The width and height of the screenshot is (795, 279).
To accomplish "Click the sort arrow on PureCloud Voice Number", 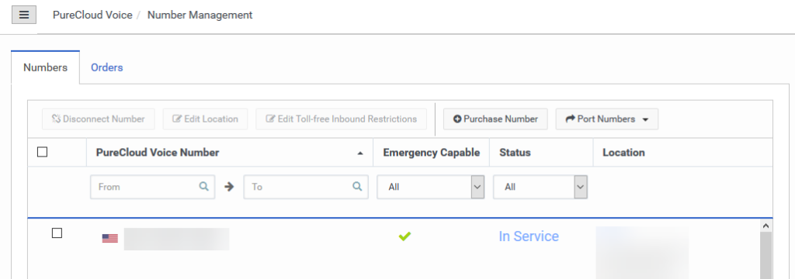I will 360,153.
